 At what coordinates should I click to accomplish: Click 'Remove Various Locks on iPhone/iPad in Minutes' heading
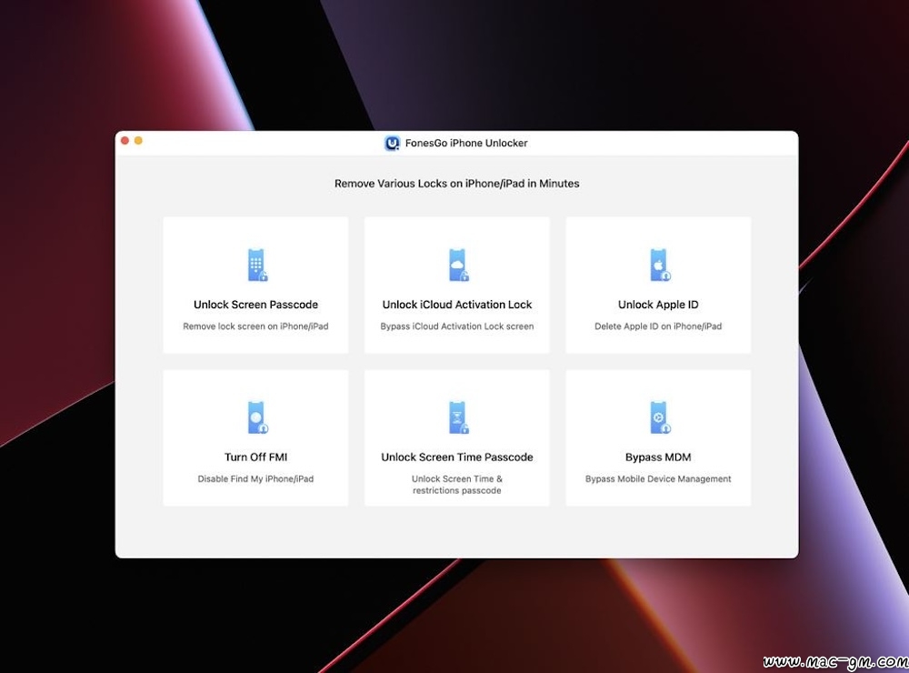tap(457, 184)
